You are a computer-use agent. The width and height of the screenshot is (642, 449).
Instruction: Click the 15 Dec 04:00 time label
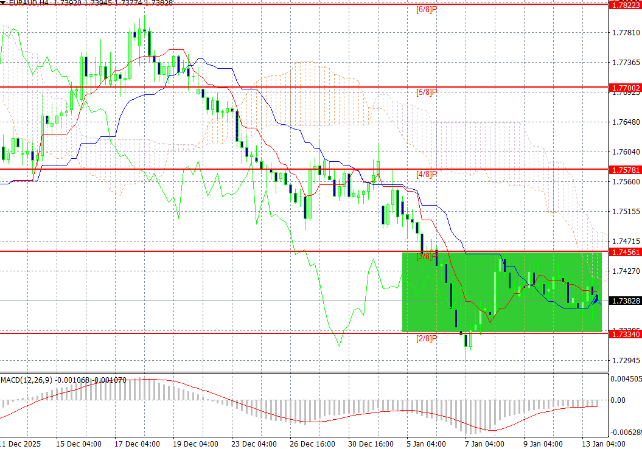coord(79,444)
